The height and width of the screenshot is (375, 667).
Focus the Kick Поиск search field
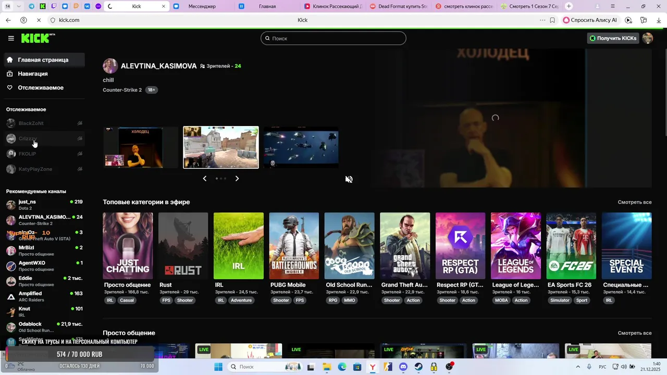point(333,38)
